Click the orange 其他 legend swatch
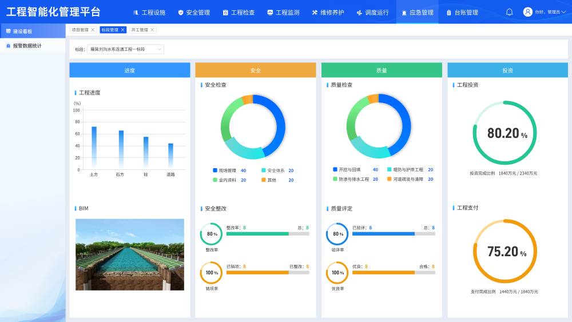Image resolution: width=572 pixels, height=322 pixels. tap(264, 180)
